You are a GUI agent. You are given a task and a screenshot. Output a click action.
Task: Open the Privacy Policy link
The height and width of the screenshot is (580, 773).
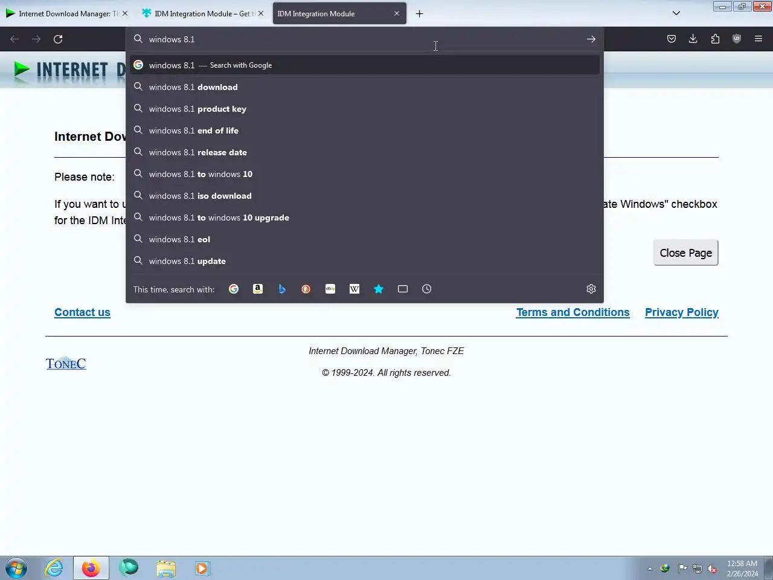coord(682,312)
